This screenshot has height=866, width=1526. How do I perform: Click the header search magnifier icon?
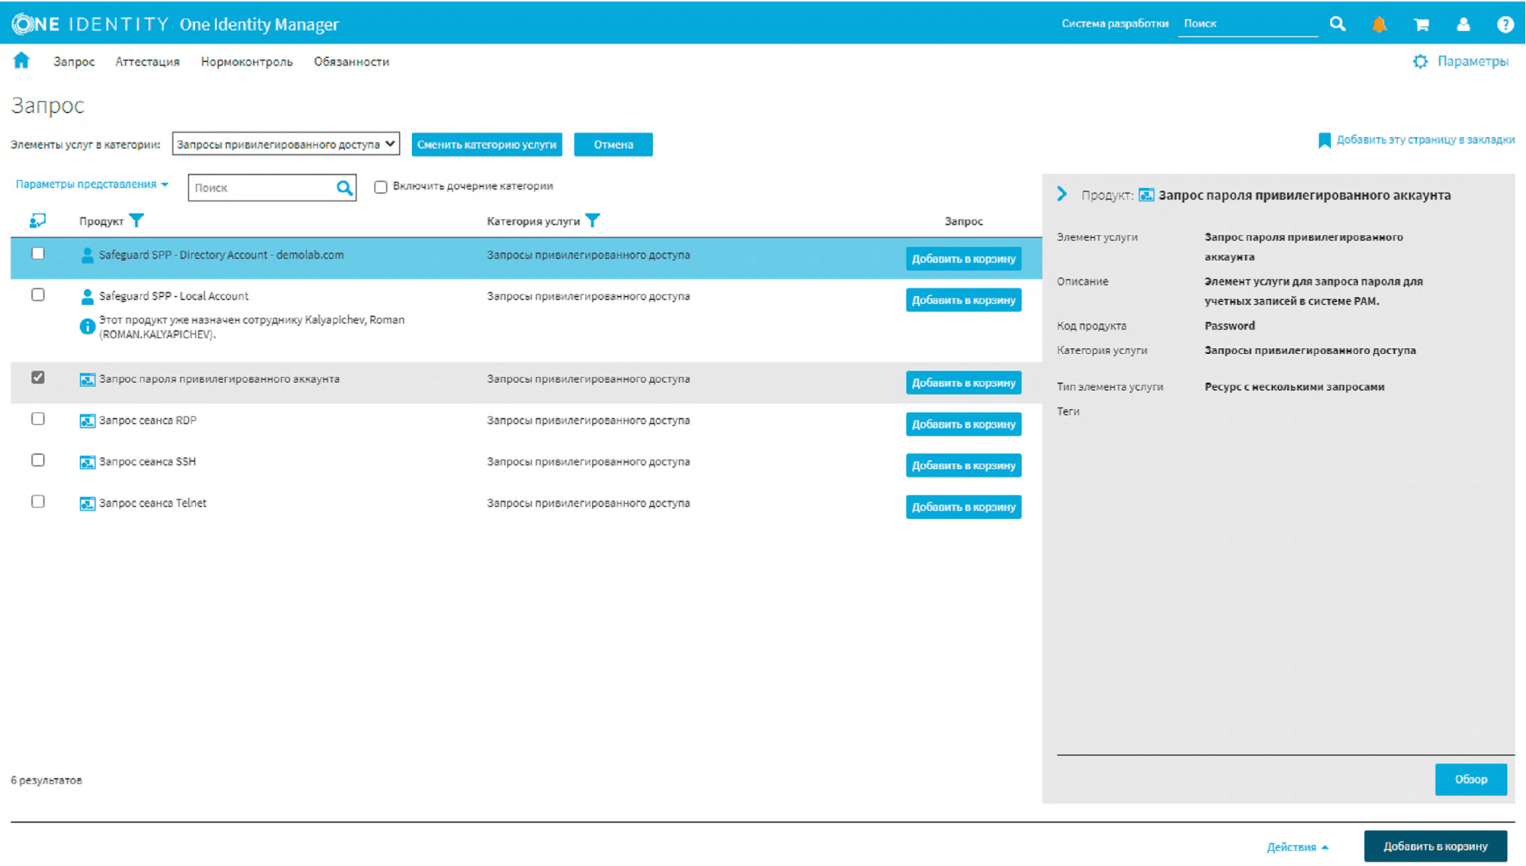pyautogui.click(x=1338, y=24)
